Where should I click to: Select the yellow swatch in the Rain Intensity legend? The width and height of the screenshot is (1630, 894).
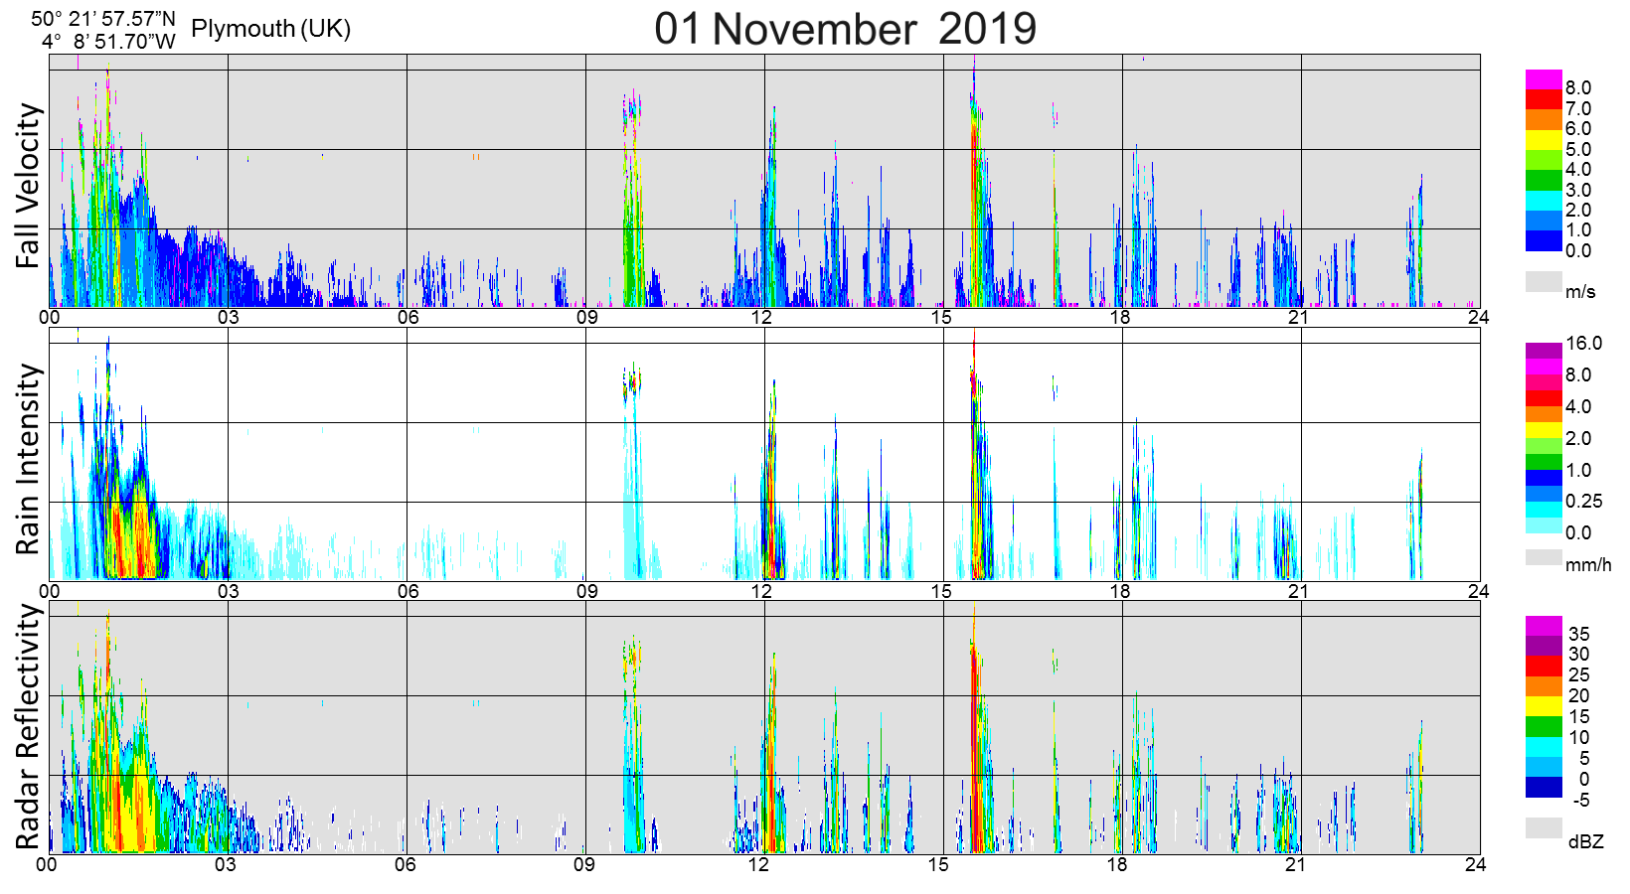[x=1544, y=430]
